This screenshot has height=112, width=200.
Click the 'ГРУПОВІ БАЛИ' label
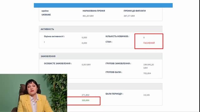click(114, 72)
